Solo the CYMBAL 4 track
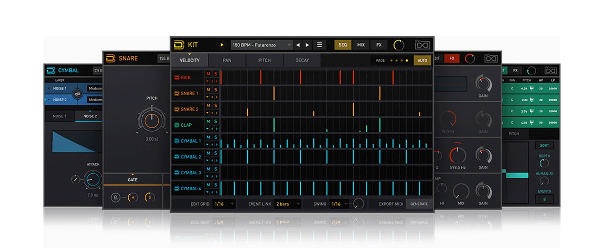The height and width of the screenshot is (248, 605). [x=216, y=185]
